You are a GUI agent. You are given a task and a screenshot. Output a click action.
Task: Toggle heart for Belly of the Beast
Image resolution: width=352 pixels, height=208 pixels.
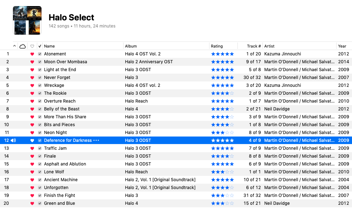click(x=32, y=109)
